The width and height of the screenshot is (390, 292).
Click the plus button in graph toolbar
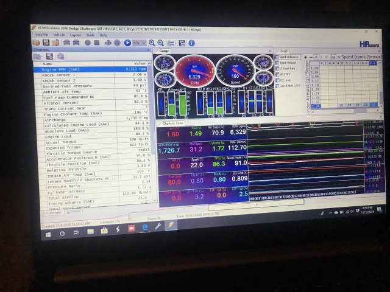[305, 57]
